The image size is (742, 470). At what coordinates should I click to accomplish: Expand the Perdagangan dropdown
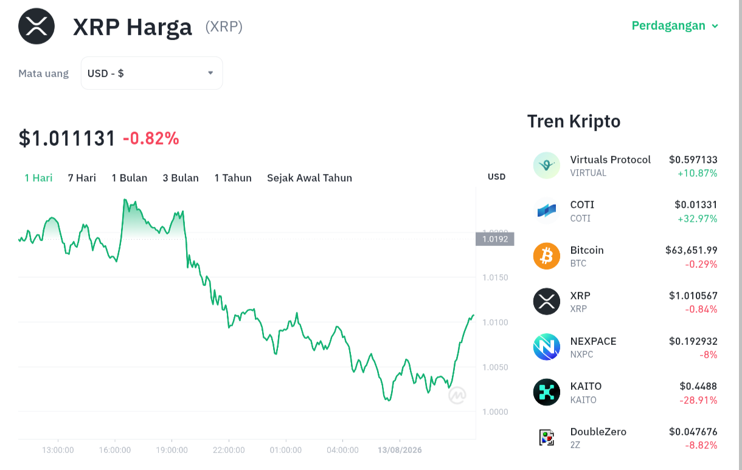coord(675,26)
